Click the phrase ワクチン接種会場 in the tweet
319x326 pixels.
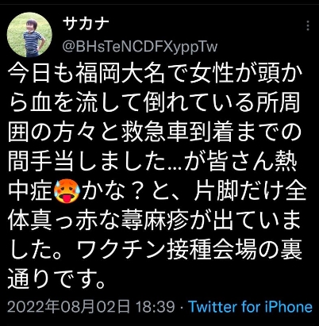click(x=166, y=250)
